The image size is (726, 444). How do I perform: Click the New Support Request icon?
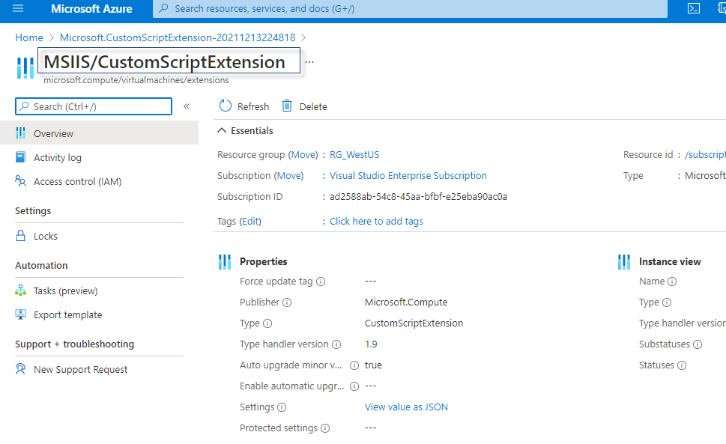20,369
